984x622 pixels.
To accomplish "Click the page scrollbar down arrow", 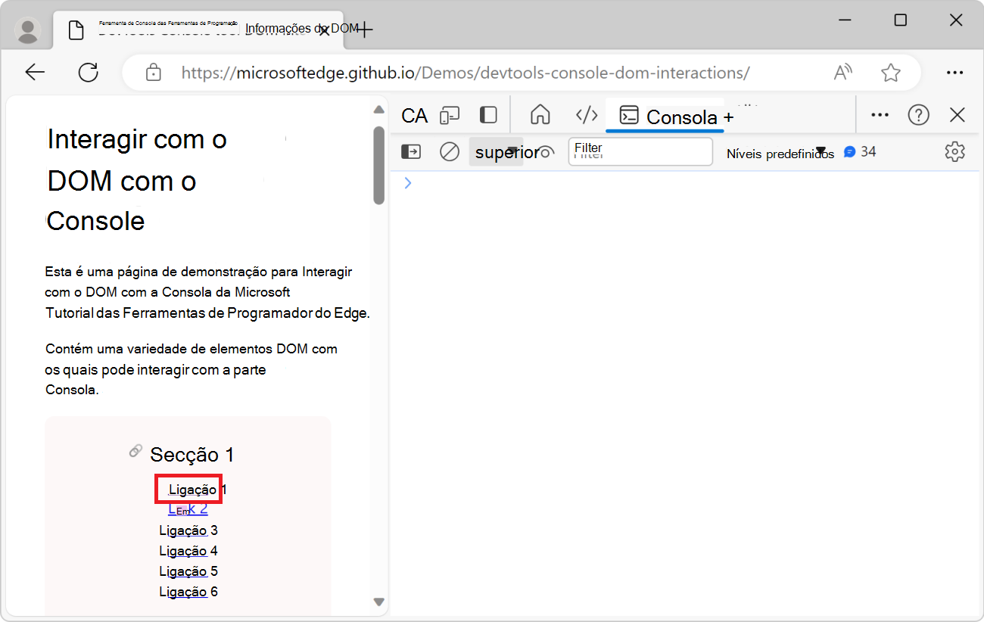I will [378, 602].
